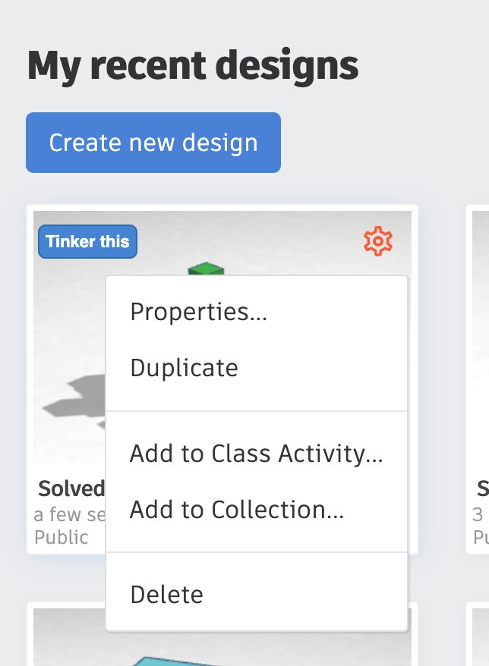Select Add to Collection... menu entry
The image size is (489, 666).
coord(237,510)
